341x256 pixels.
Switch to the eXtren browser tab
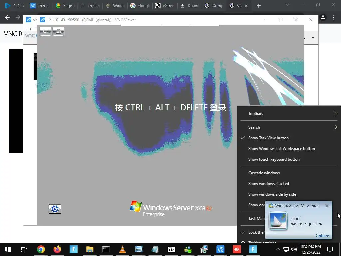tap(165, 6)
